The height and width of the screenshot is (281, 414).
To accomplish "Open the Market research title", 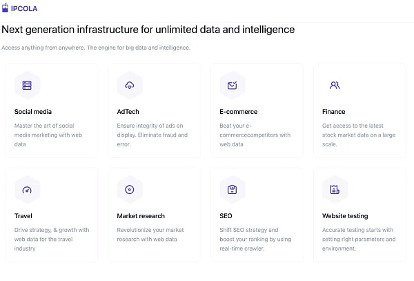I will pos(141,216).
